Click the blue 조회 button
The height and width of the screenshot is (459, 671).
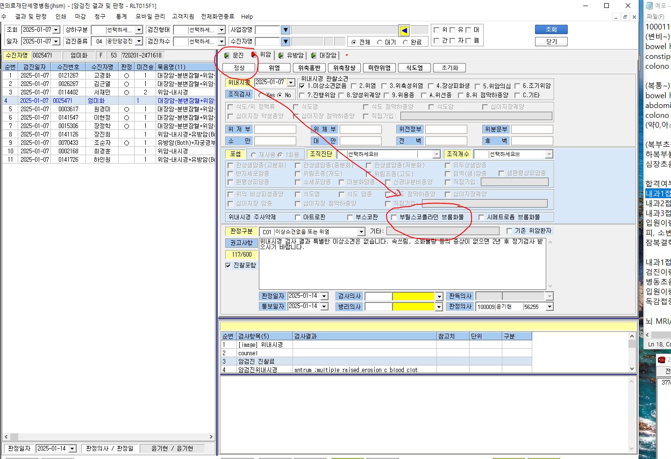[x=551, y=29]
